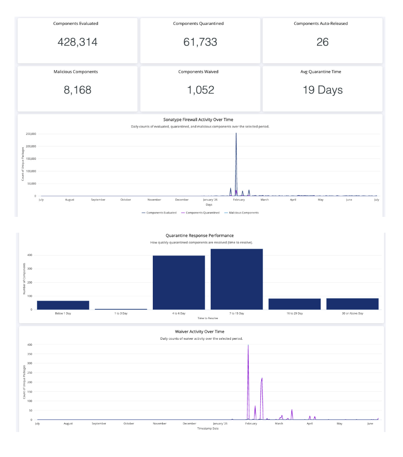Viewport: 403px width, 457px height.
Task: Click the Waiver Activity Over Time title
Action: (200, 332)
